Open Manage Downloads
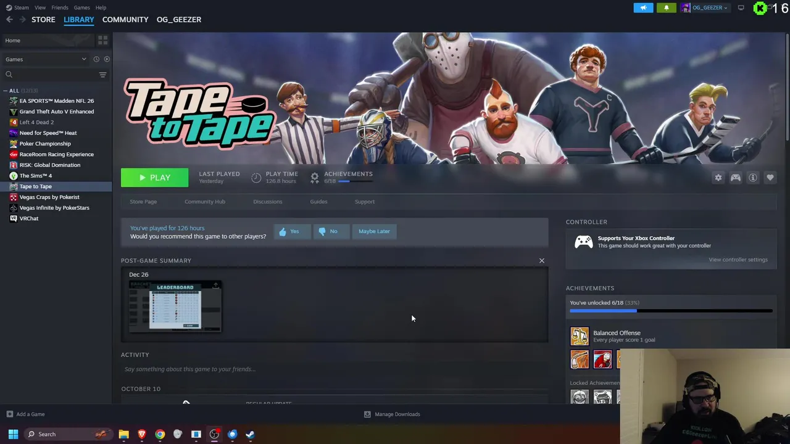 392,414
